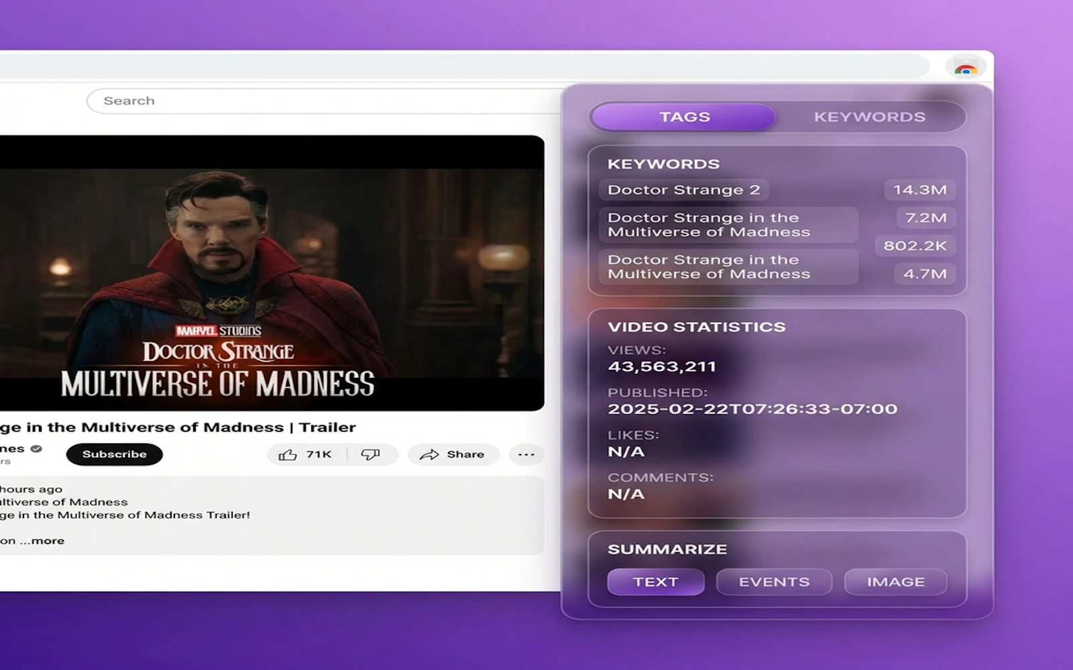Select IMAGE summarize option

click(896, 582)
